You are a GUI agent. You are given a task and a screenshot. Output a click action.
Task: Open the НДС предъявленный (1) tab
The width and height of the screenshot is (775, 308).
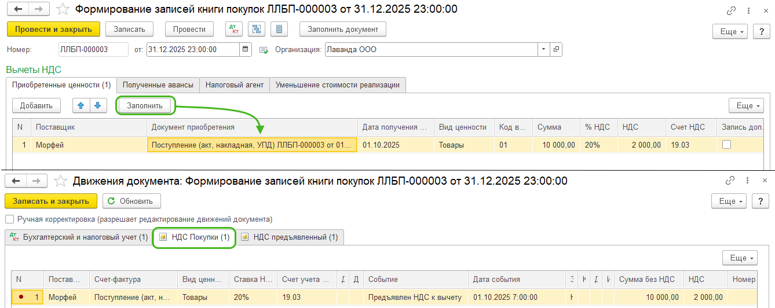click(290, 237)
